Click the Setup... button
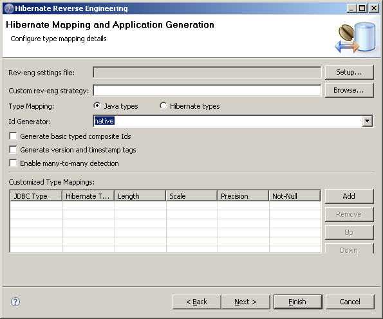Viewport: 383px width, 319px height. (x=349, y=72)
